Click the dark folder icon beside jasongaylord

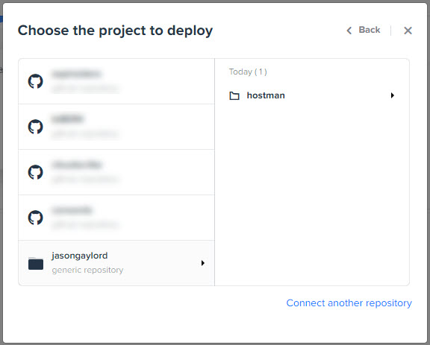(x=36, y=263)
